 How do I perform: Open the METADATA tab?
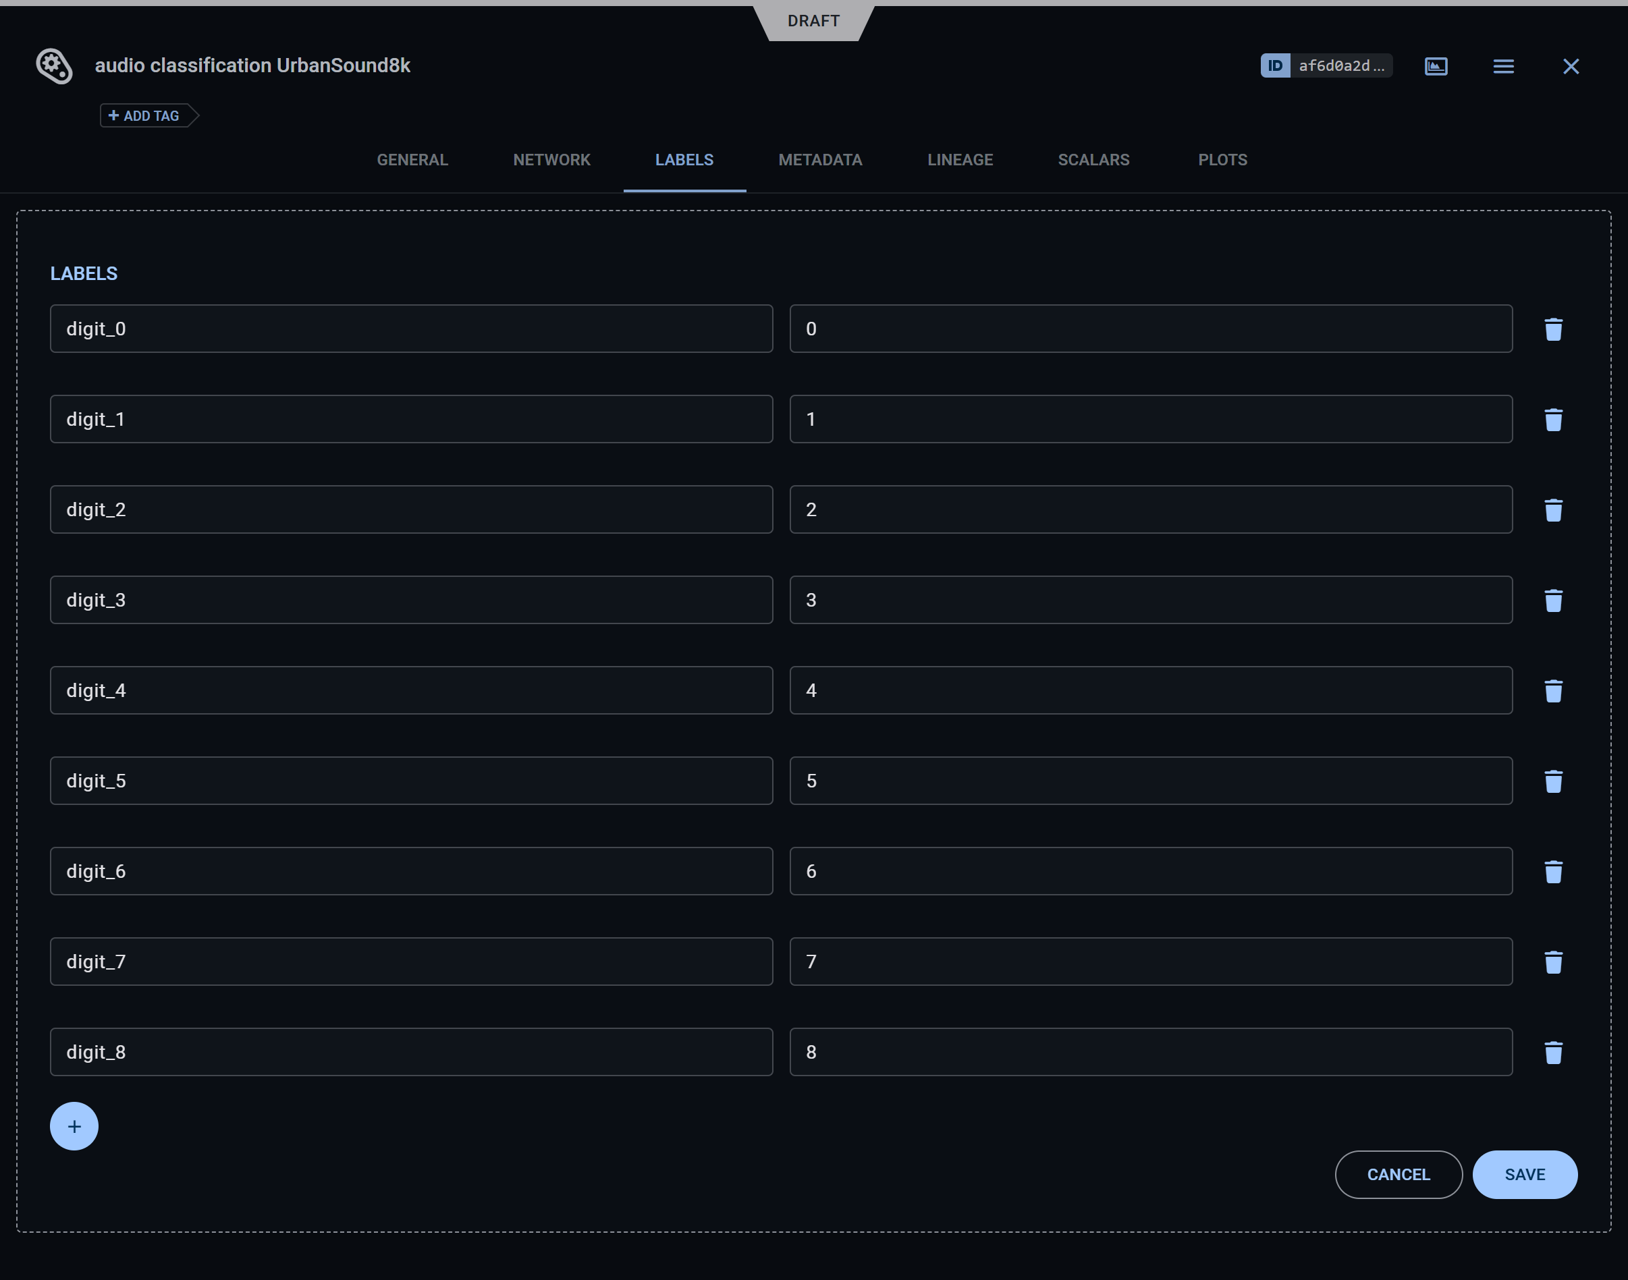point(820,160)
